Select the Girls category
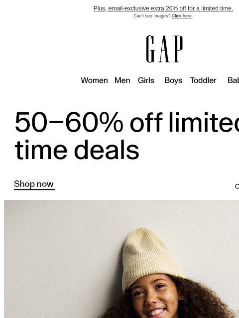This screenshot has width=239, height=318. tap(146, 80)
